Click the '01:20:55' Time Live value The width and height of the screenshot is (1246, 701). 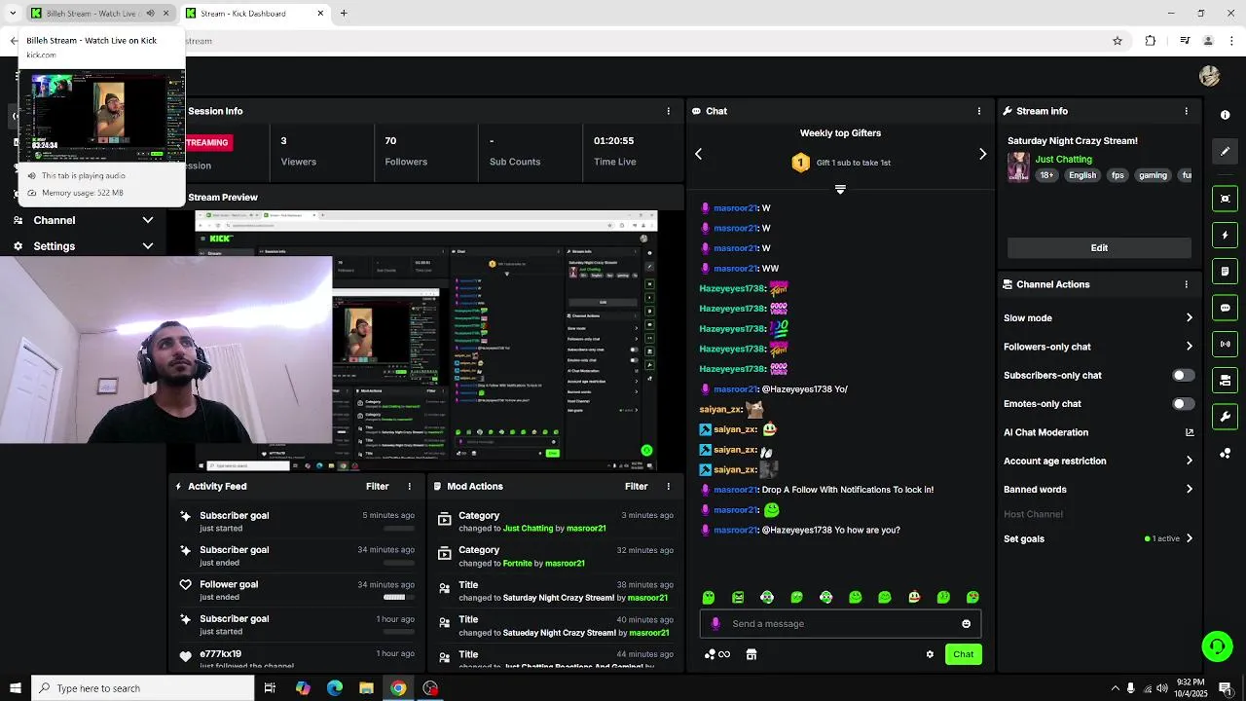pyautogui.click(x=613, y=141)
